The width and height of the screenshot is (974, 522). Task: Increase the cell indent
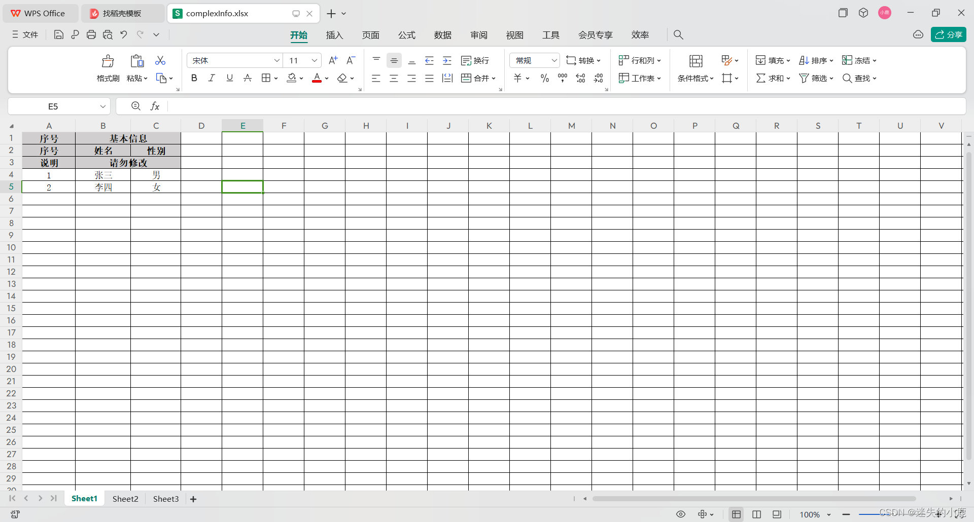click(x=447, y=60)
